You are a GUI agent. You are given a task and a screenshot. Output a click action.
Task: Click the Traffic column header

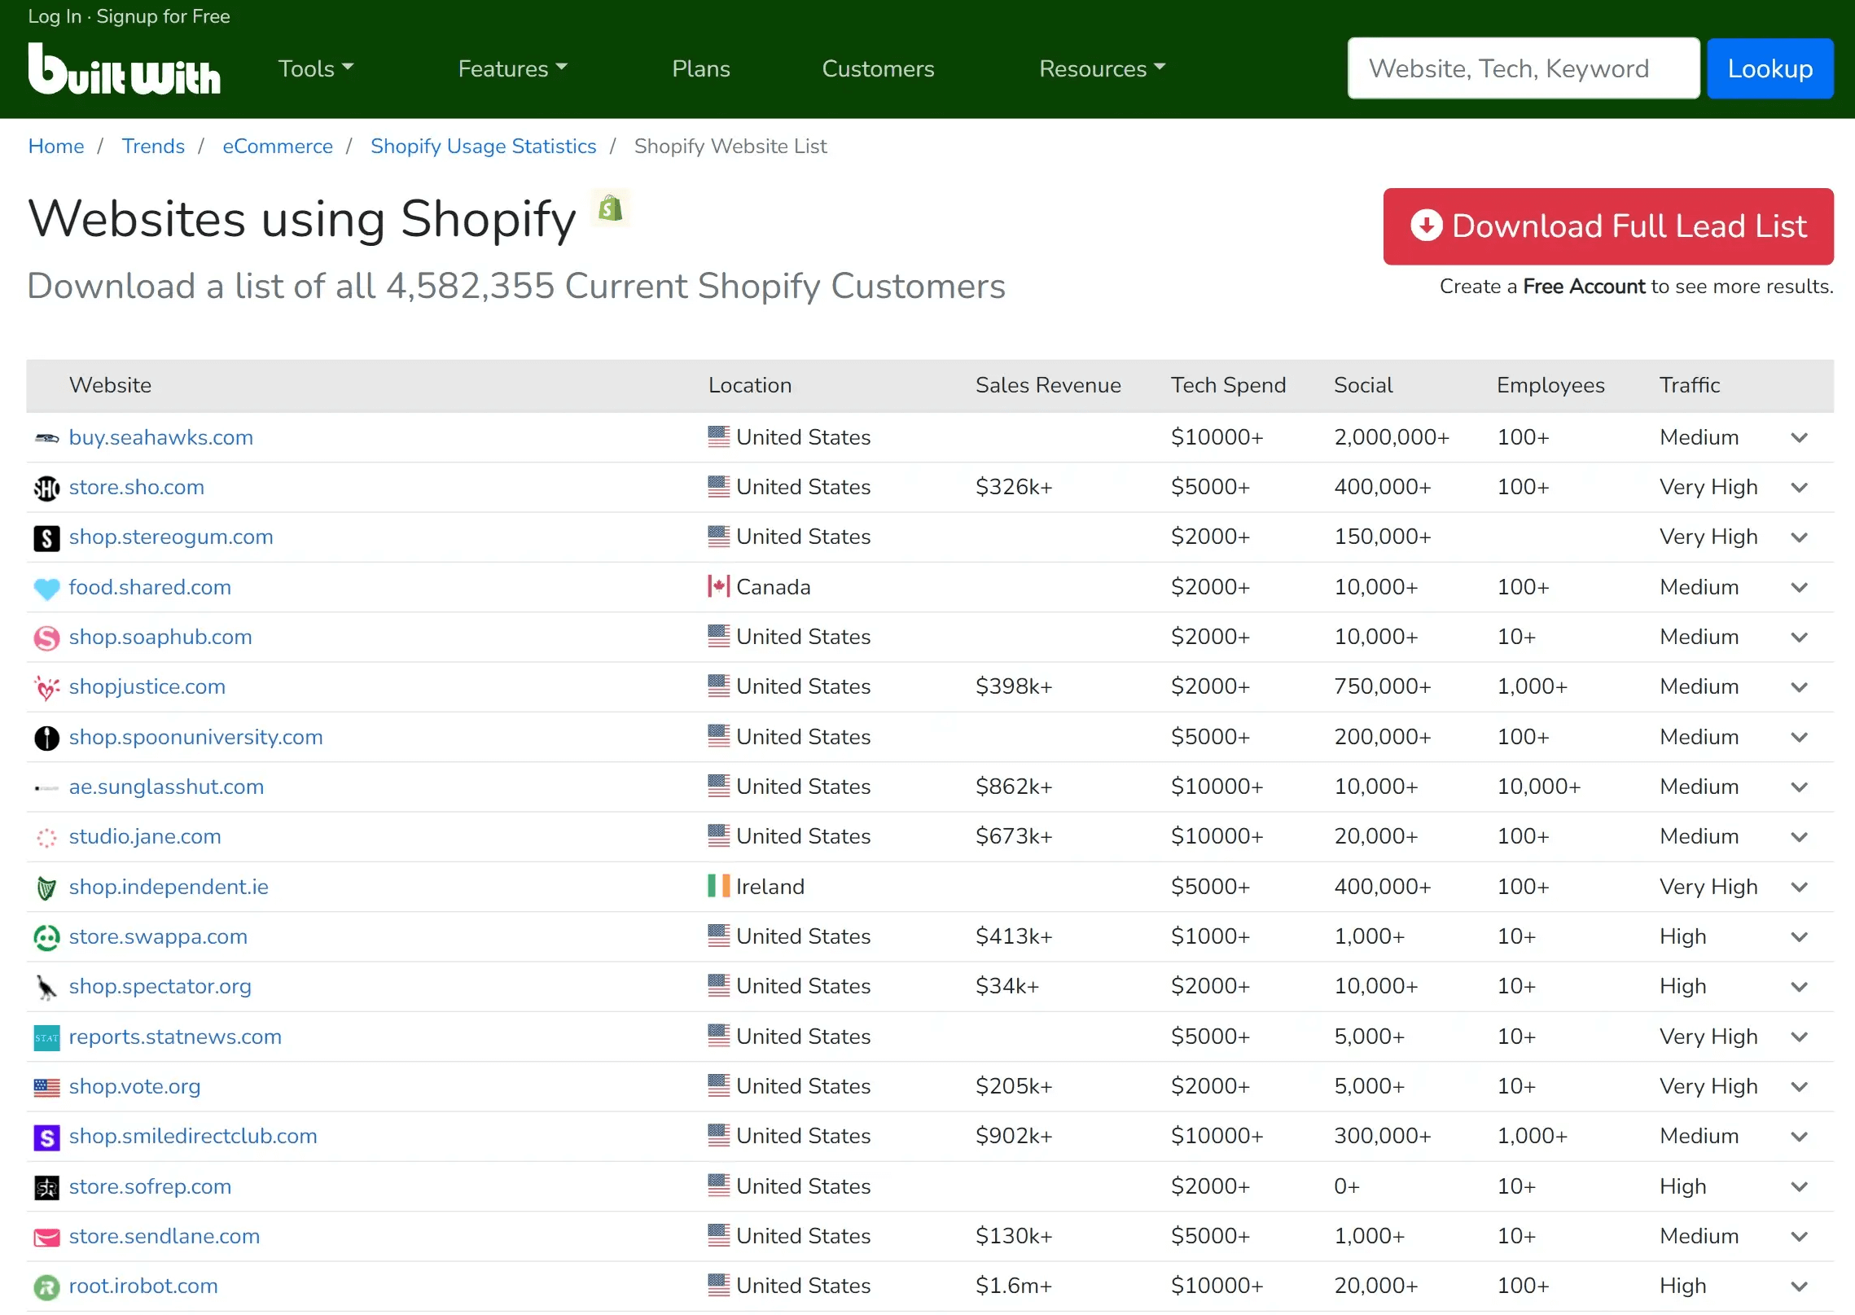pyautogui.click(x=1690, y=385)
